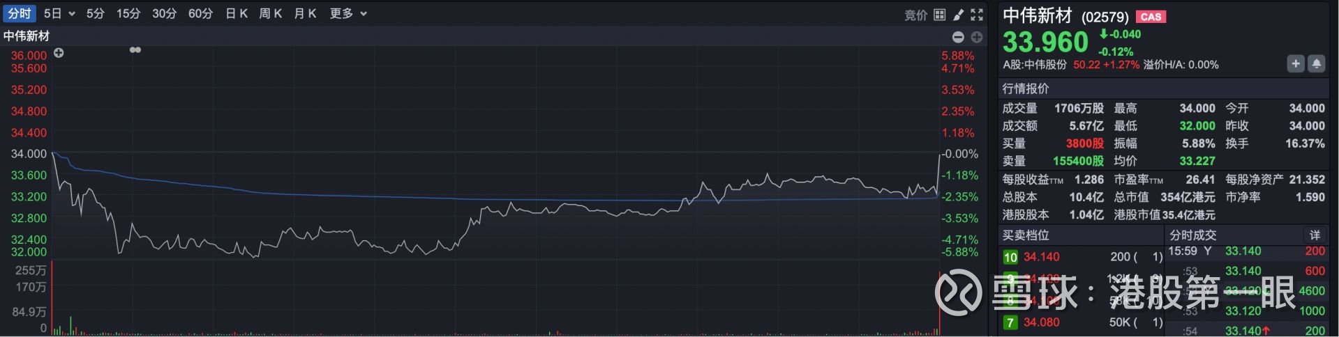The image size is (1339, 337).
Task: Click the 换手 value 16.37%
Action: [x=1305, y=143]
